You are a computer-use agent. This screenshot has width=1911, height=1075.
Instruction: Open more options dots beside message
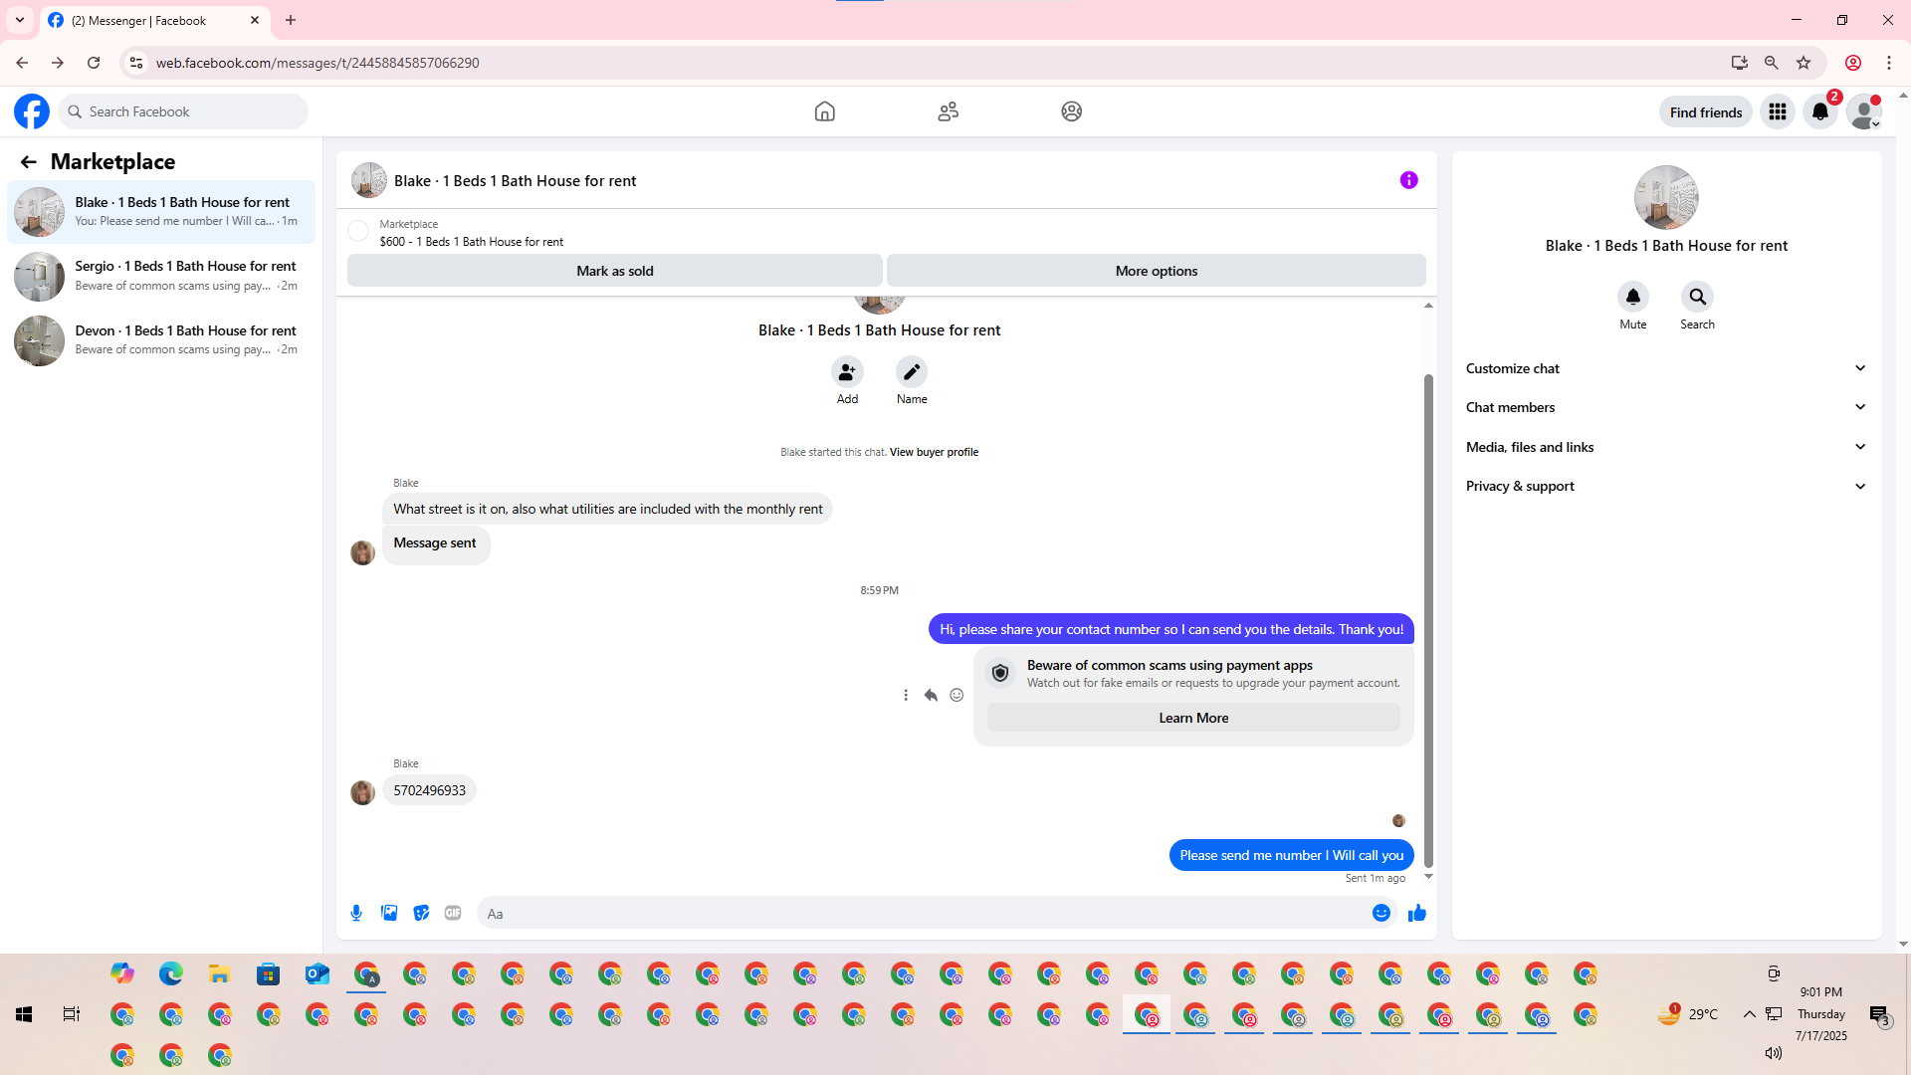pyautogui.click(x=906, y=696)
